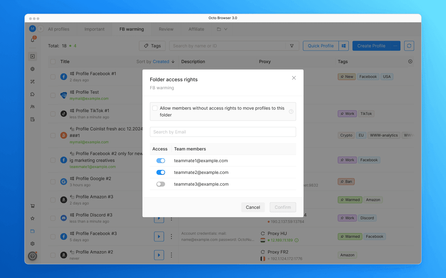Screen dimensions: 446x278
Task: Refresh the profile list
Action: click(409, 46)
